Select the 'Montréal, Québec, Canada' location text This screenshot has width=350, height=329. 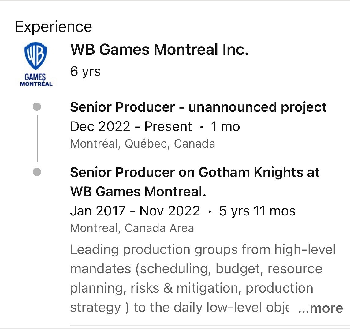coord(142,144)
